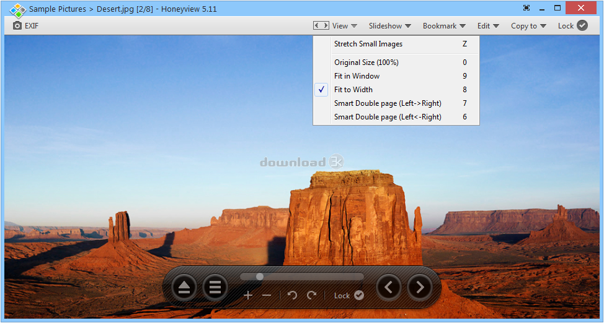The image size is (604, 323).
Task: Click the page position slider knob
Action: pyautogui.click(x=260, y=277)
